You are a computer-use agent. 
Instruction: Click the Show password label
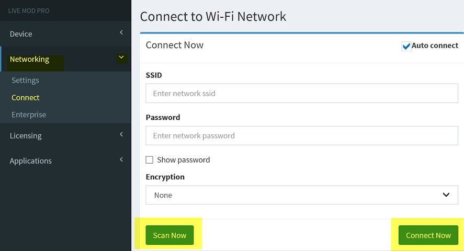coord(184,160)
